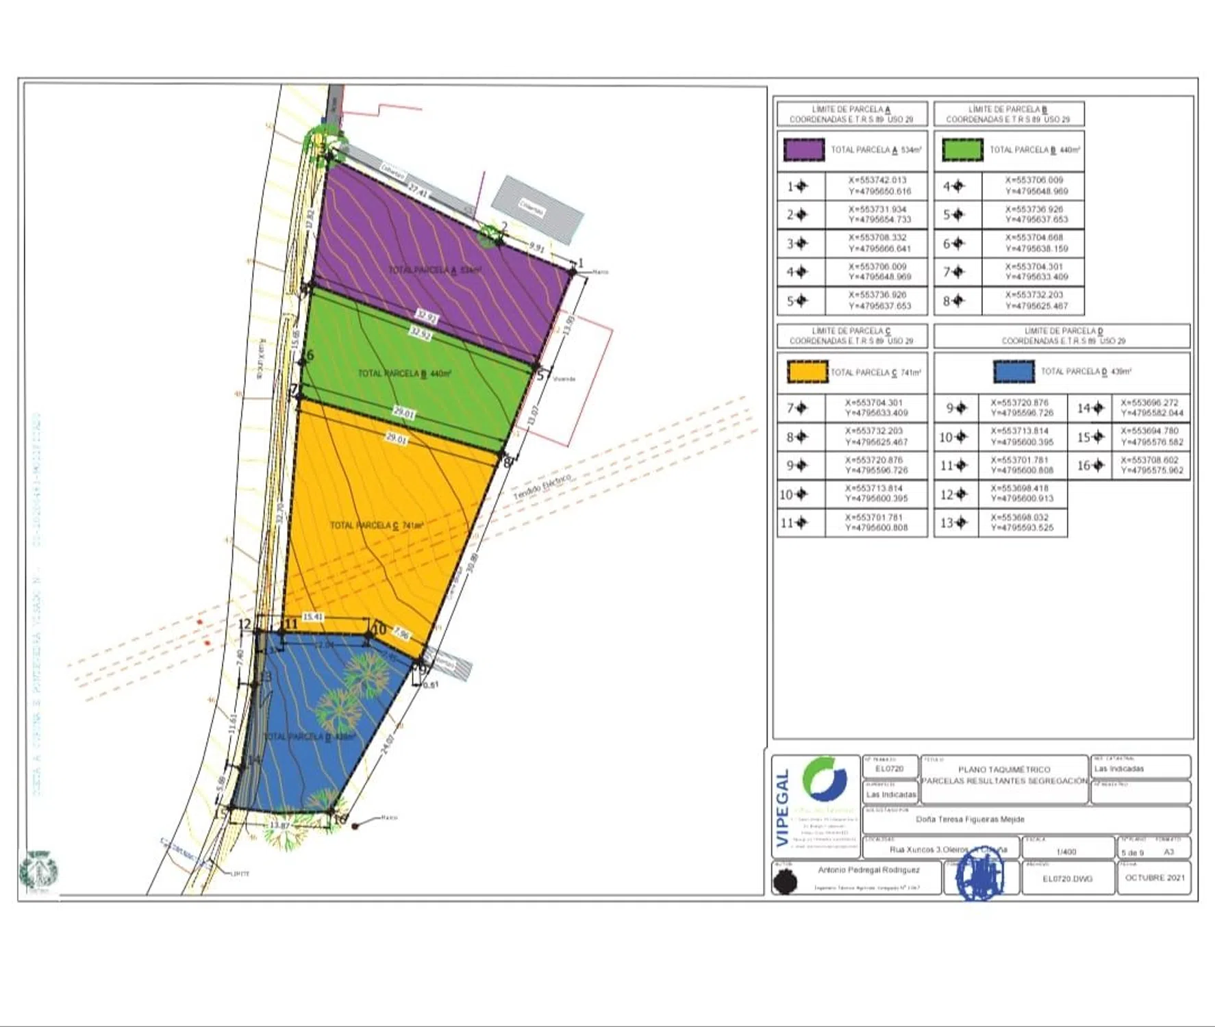Click the yellow Parcela C legend swatch
This screenshot has height=1027, width=1215.
point(807,372)
